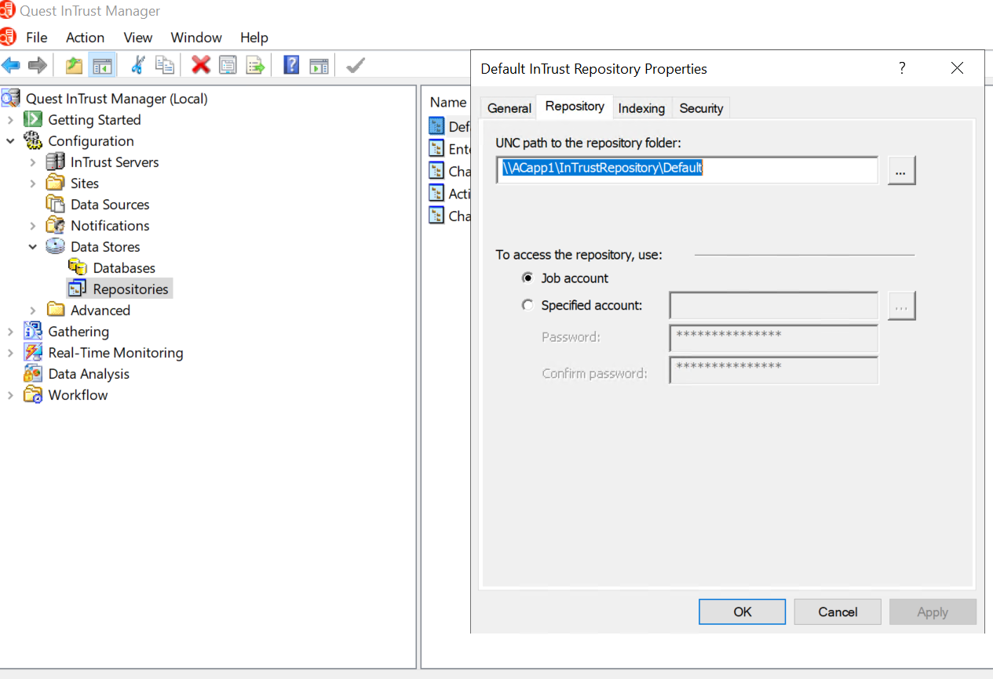993x679 pixels.
Task: Toggle the Show/Hide Action Pane icon
Action: tap(318, 65)
